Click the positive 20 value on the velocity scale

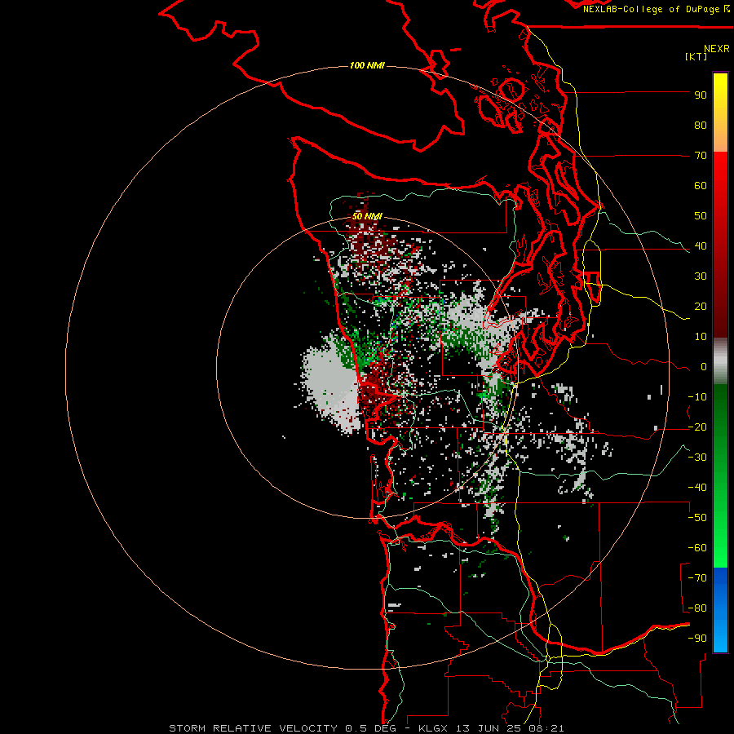[701, 307]
